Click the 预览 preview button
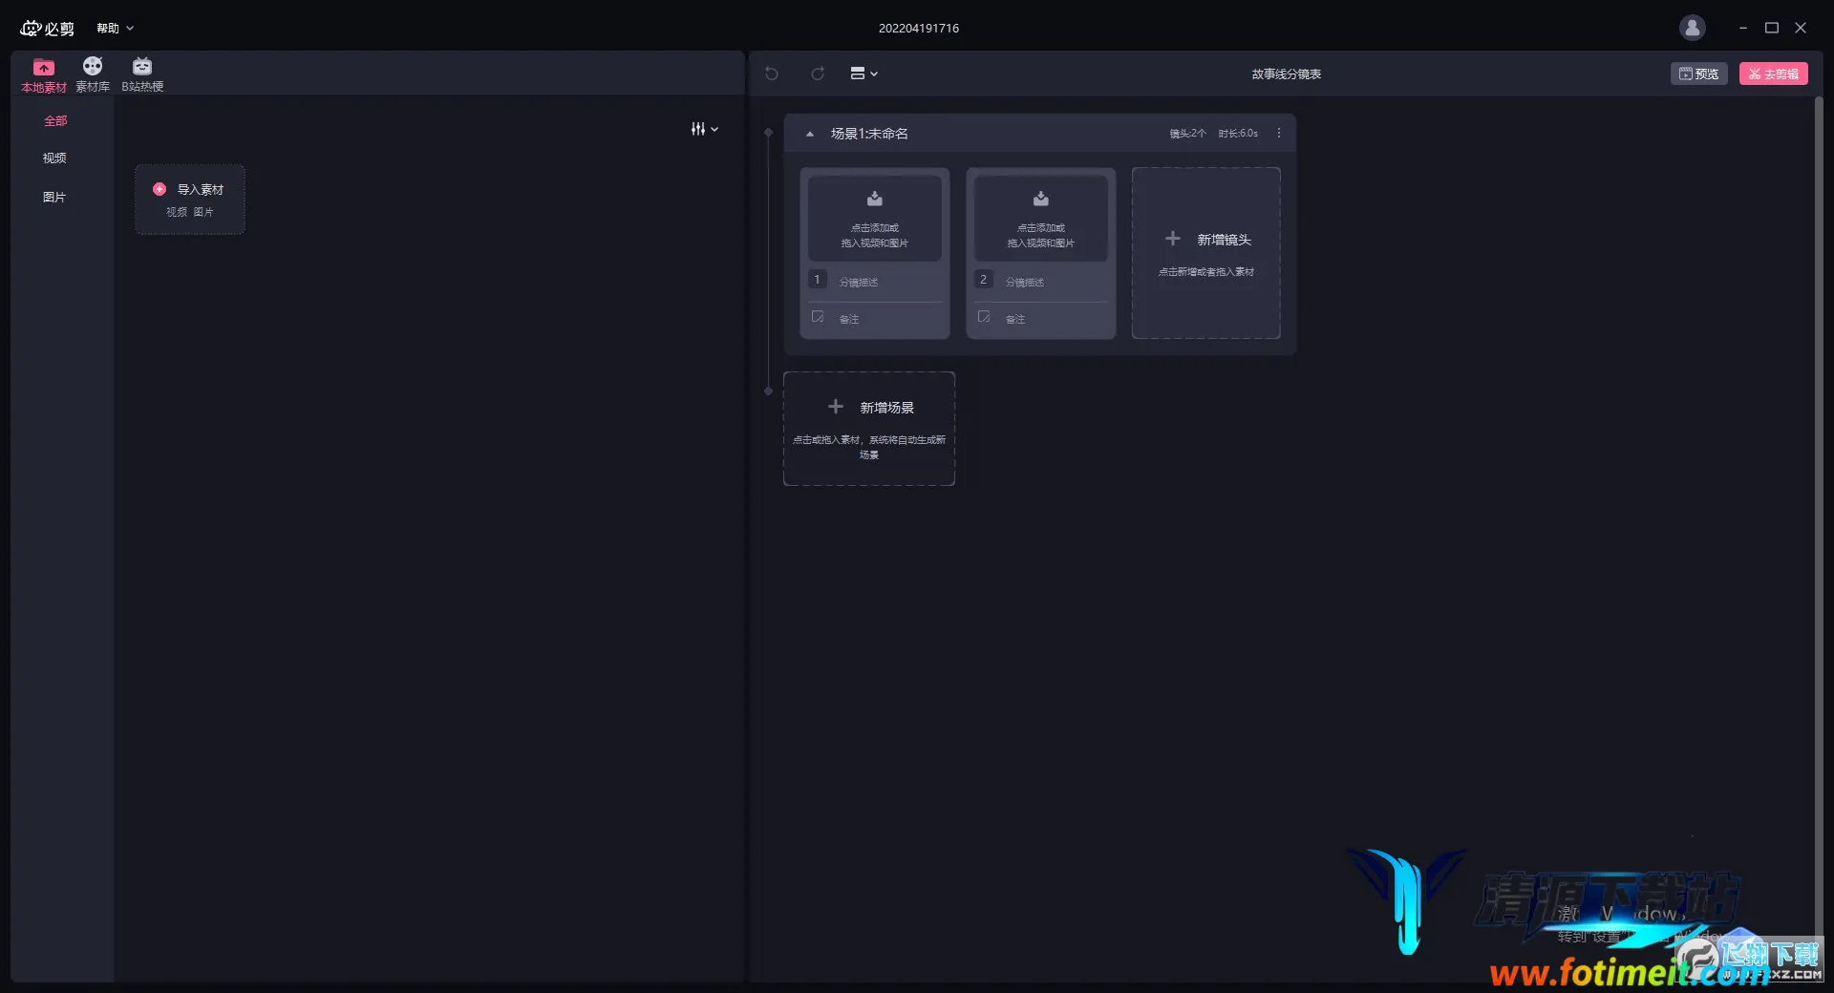The width and height of the screenshot is (1834, 993). click(1698, 74)
